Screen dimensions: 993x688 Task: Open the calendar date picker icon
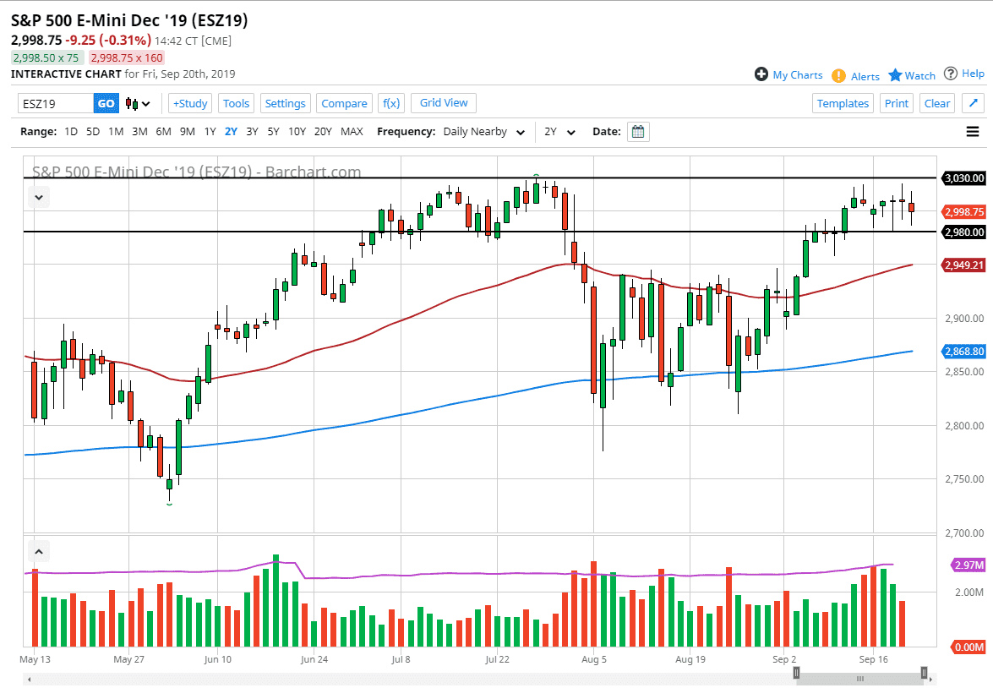click(x=639, y=132)
